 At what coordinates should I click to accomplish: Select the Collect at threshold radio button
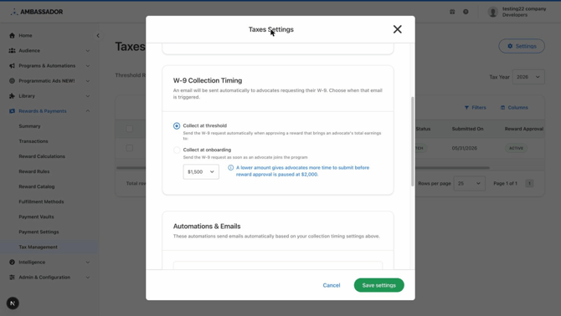tap(177, 125)
